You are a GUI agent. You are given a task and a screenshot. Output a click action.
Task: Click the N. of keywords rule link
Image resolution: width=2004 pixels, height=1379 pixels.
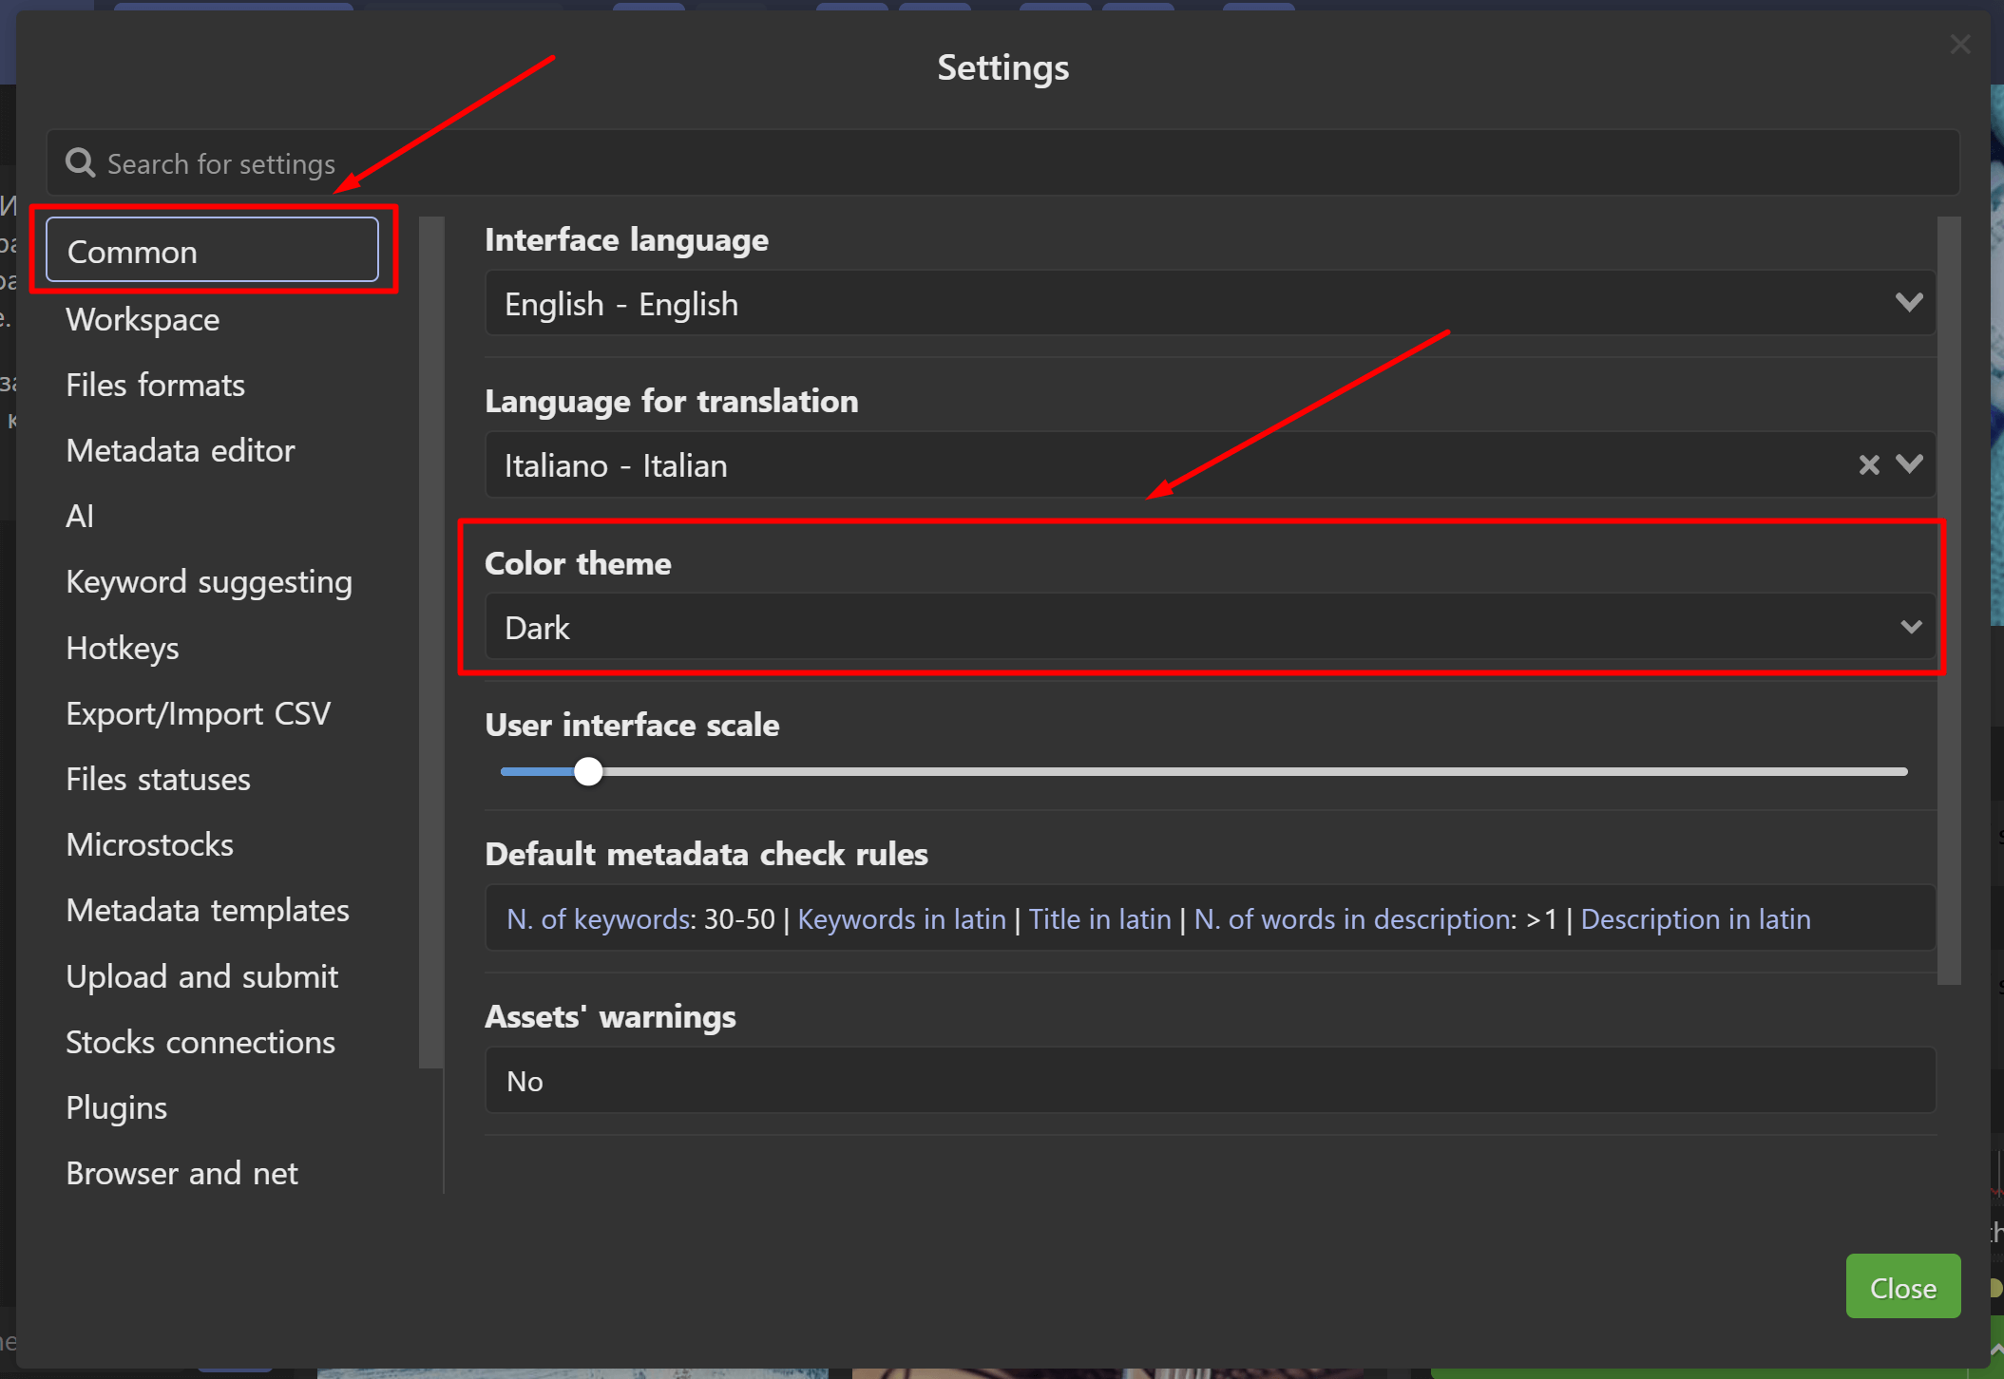point(598,919)
